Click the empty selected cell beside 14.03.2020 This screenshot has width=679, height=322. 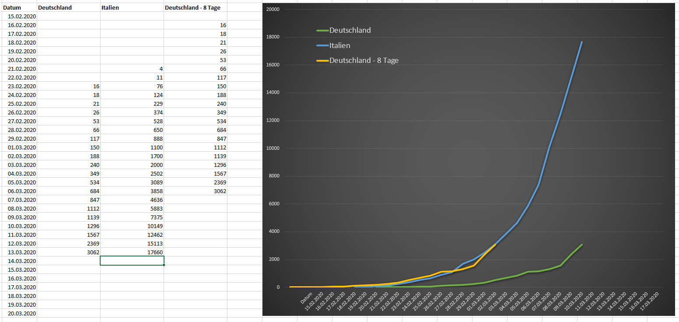tap(132, 261)
